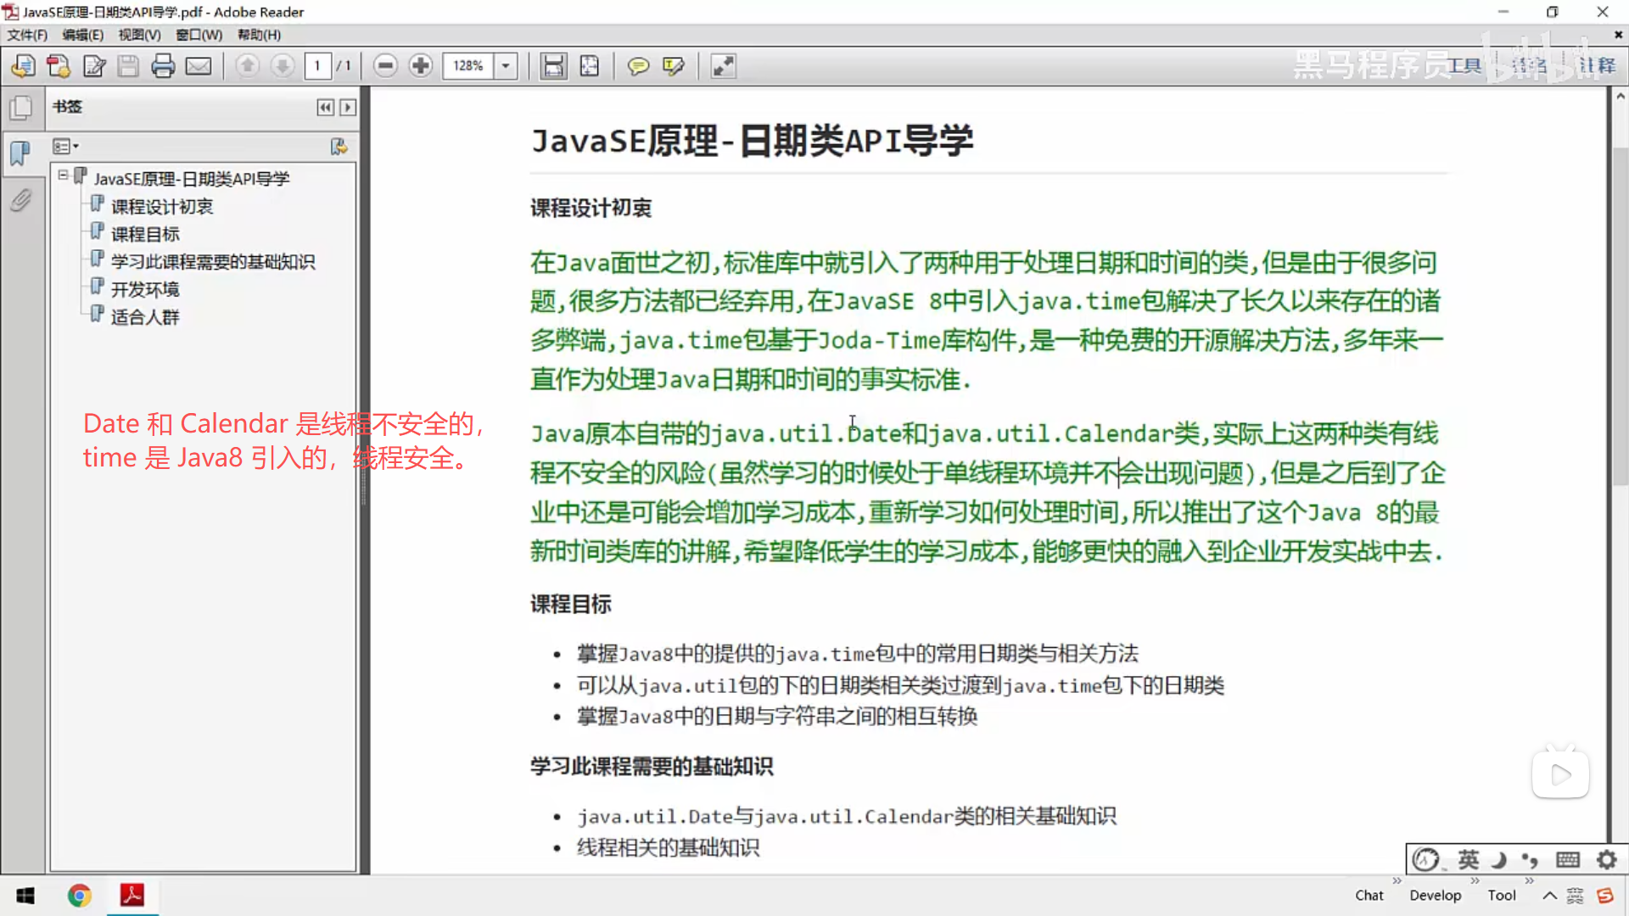Select the Highlight text tool
This screenshot has width=1629, height=916.
click(x=673, y=66)
